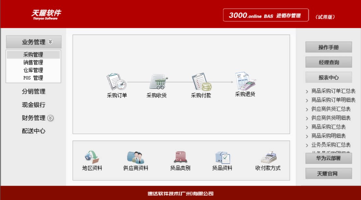361x200 pixels.
Task: Open the 货品类别 red box icon
Action: (x=180, y=157)
